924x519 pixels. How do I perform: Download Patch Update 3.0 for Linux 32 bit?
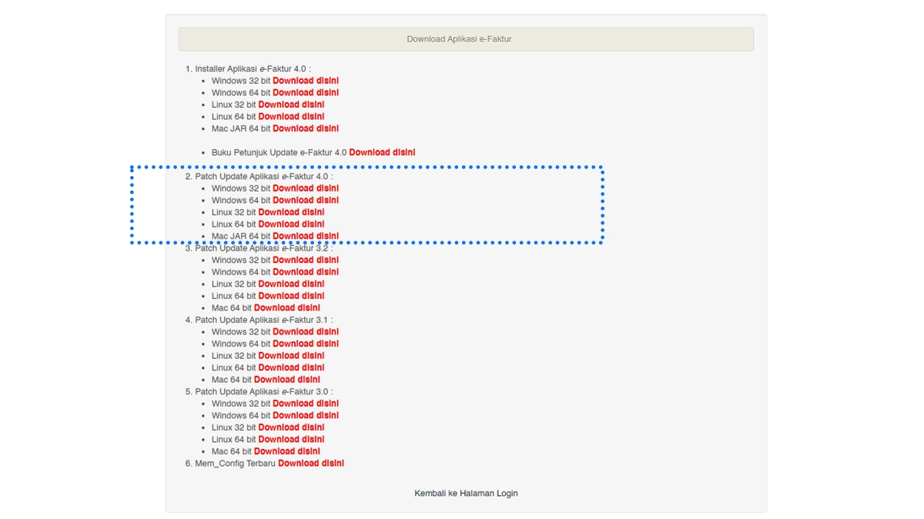(x=291, y=428)
